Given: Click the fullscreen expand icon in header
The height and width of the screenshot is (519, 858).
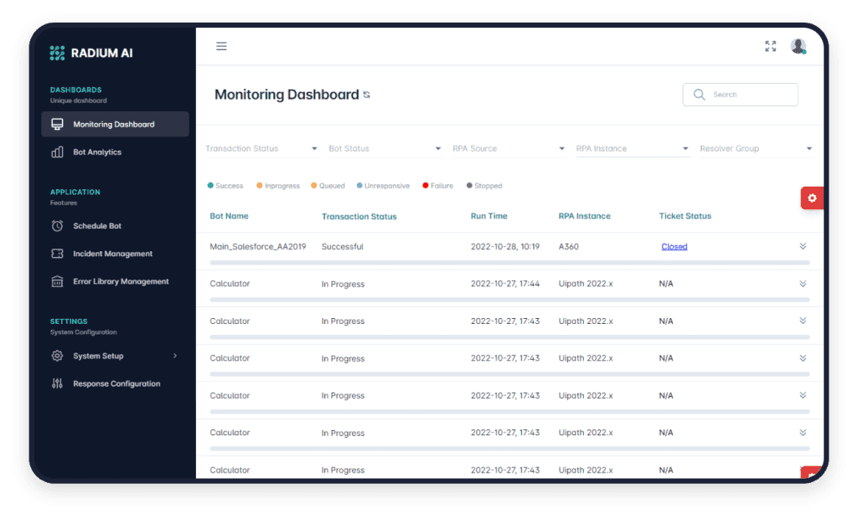Looking at the screenshot, I should click(770, 46).
